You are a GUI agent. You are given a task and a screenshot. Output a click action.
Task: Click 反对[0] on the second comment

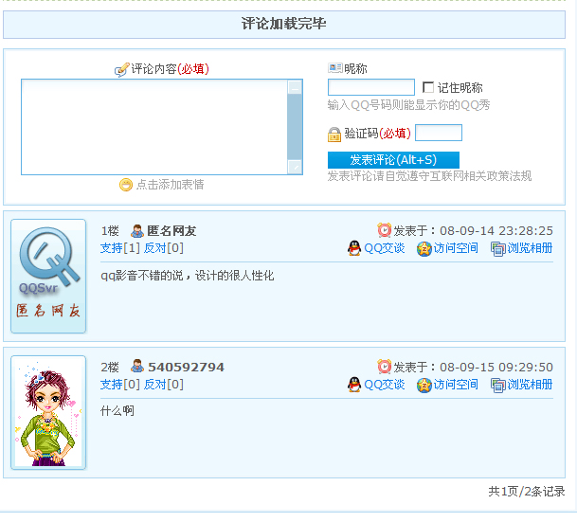click(163, 385)
